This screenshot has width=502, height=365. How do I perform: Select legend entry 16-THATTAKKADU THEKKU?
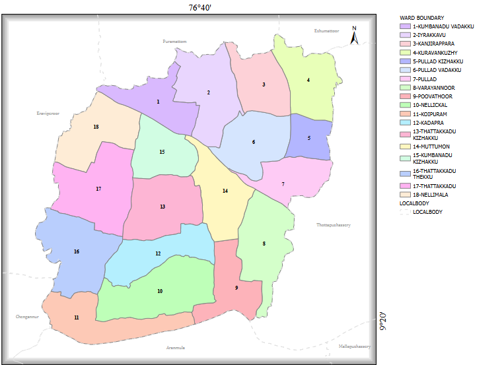[435, 174]
